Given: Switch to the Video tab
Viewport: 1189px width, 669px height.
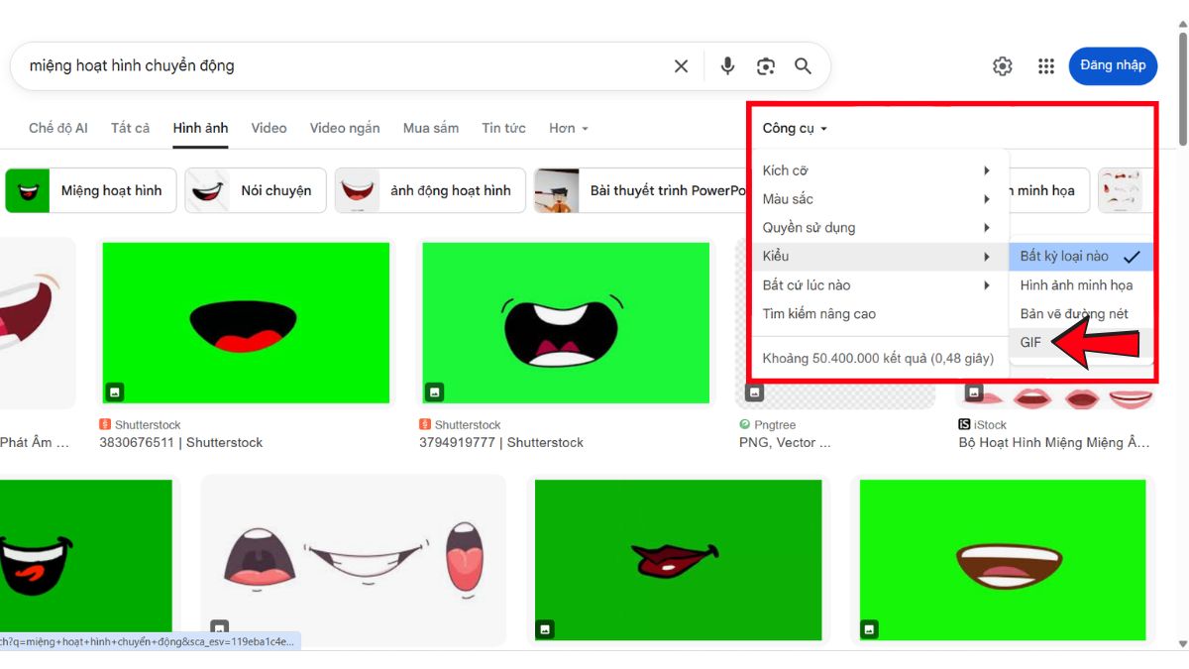Looking at the screenshot, I should coord(269,128).
